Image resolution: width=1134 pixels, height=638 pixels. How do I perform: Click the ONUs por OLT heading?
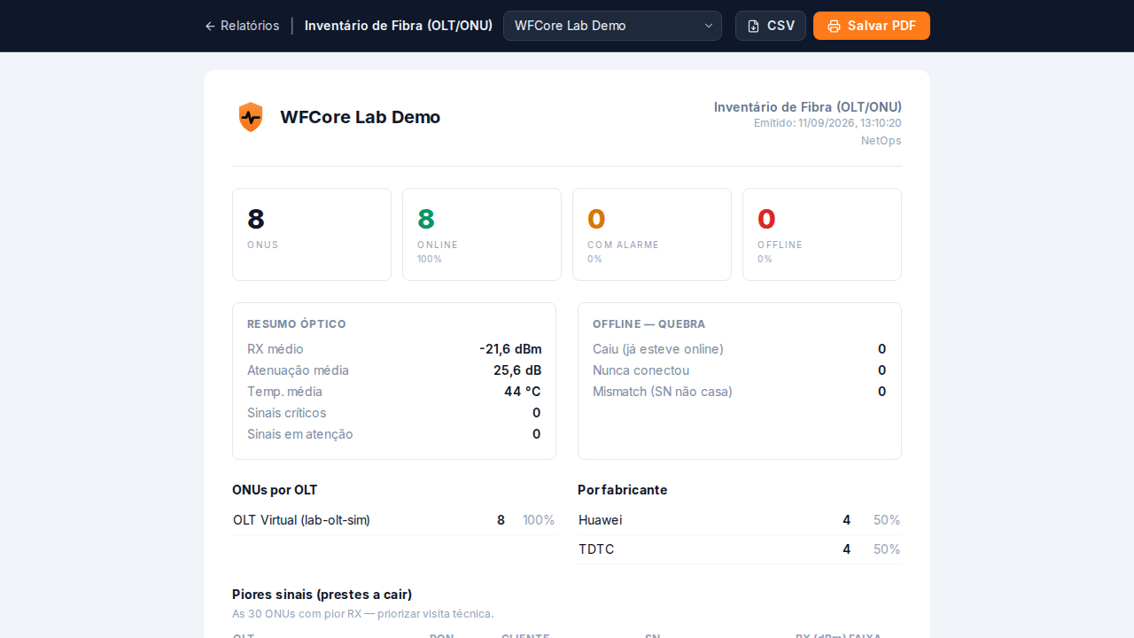[275, 490]
